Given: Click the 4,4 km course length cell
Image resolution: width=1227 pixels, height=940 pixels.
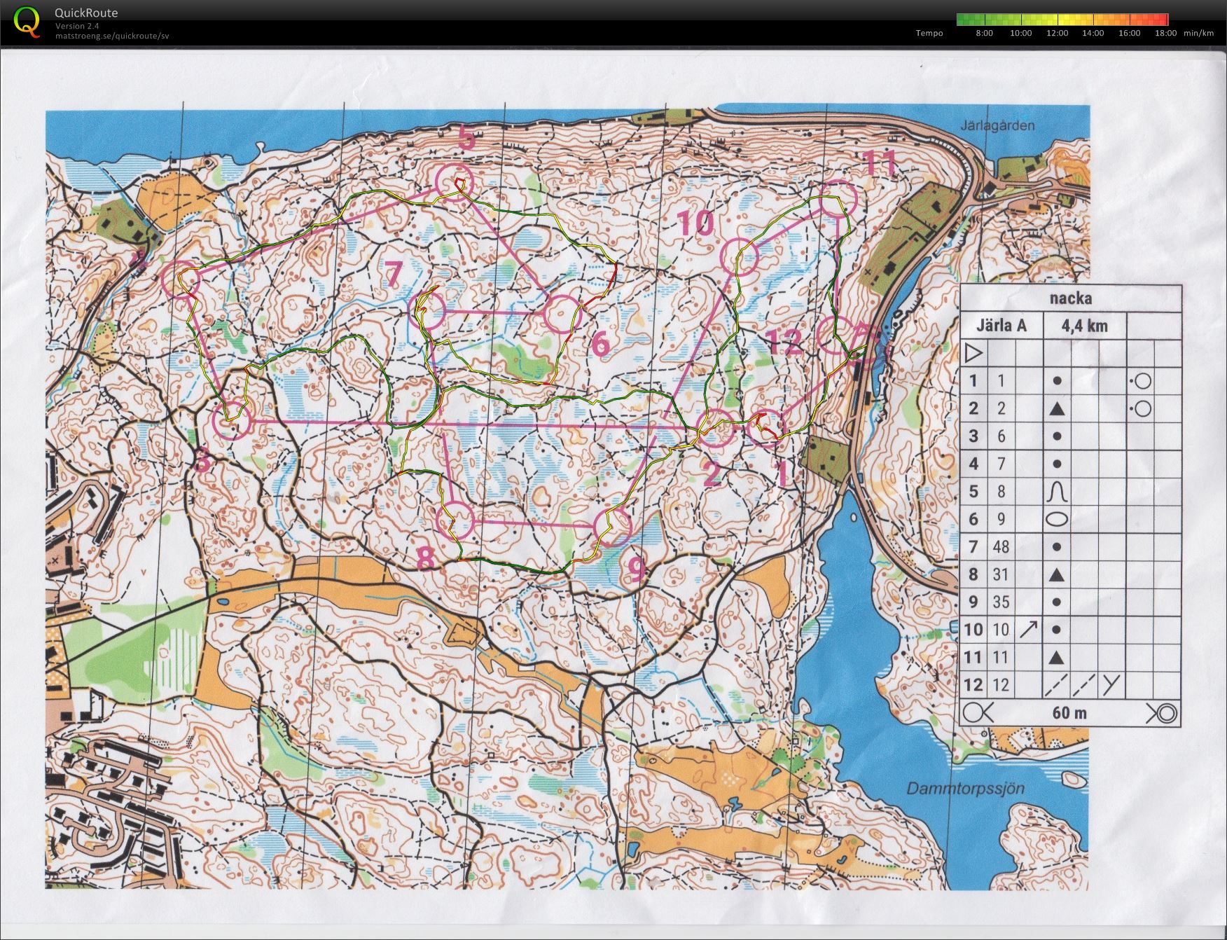Looking at the screenshot, I should (1085, 326).
